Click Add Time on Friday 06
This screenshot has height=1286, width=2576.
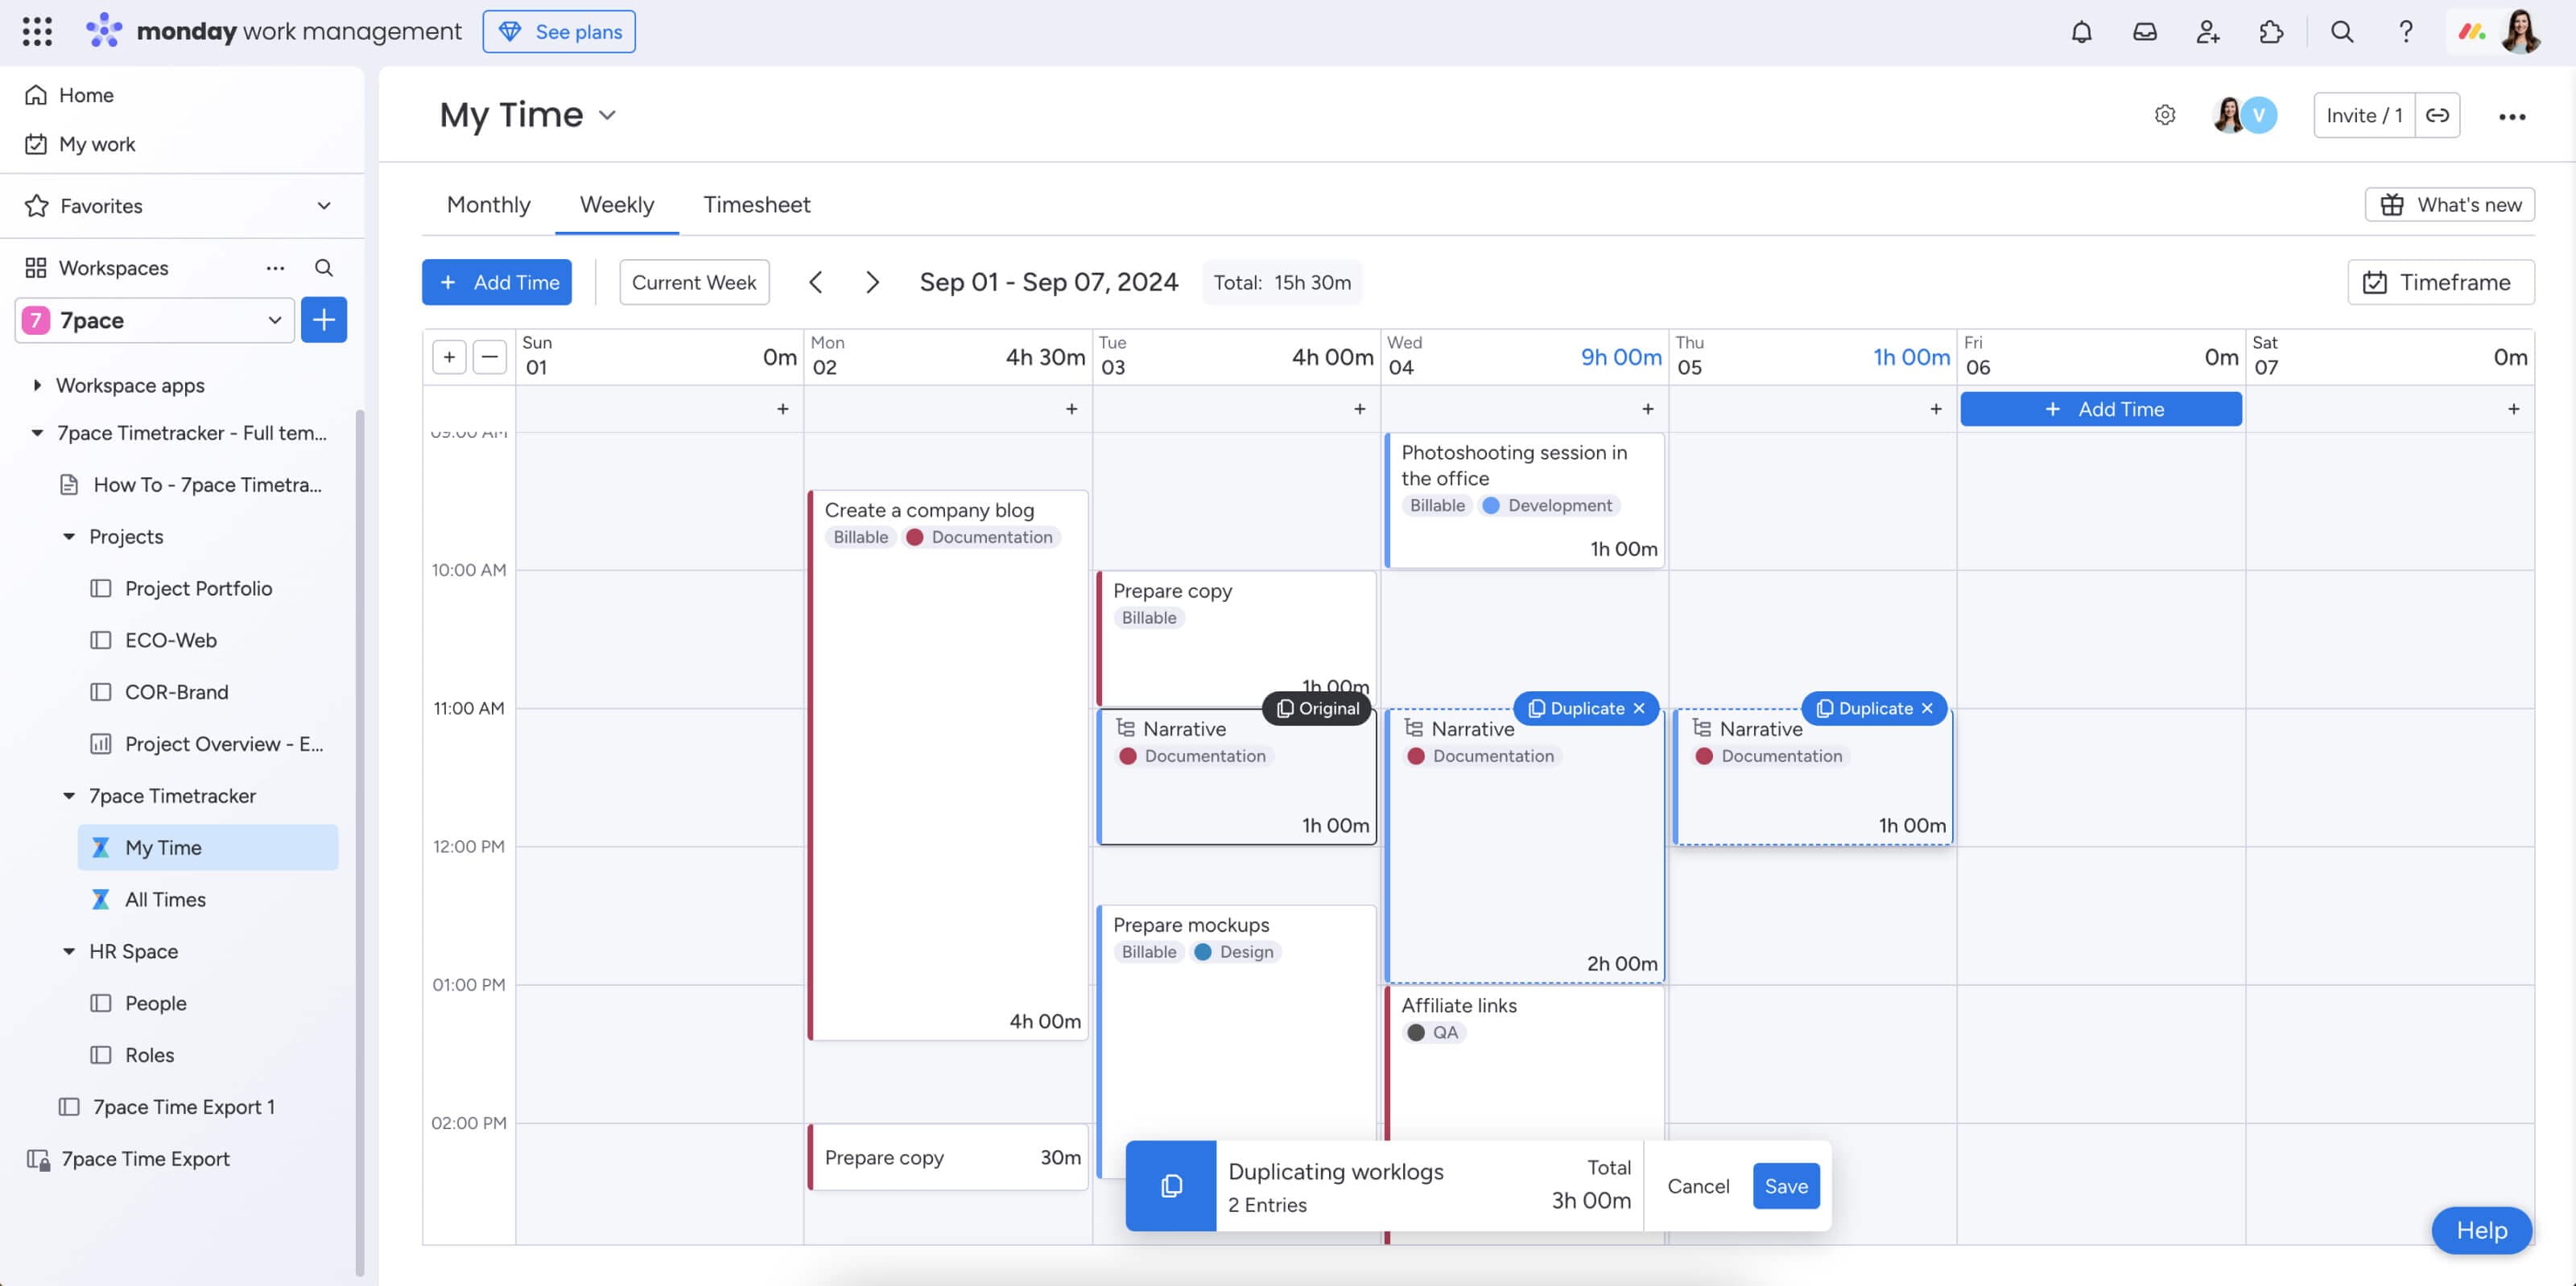2101,409
